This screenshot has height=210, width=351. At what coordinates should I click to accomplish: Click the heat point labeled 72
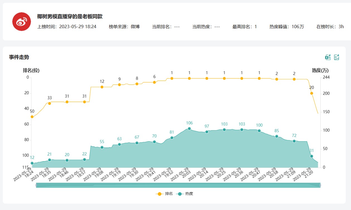[x=294, y=141]
